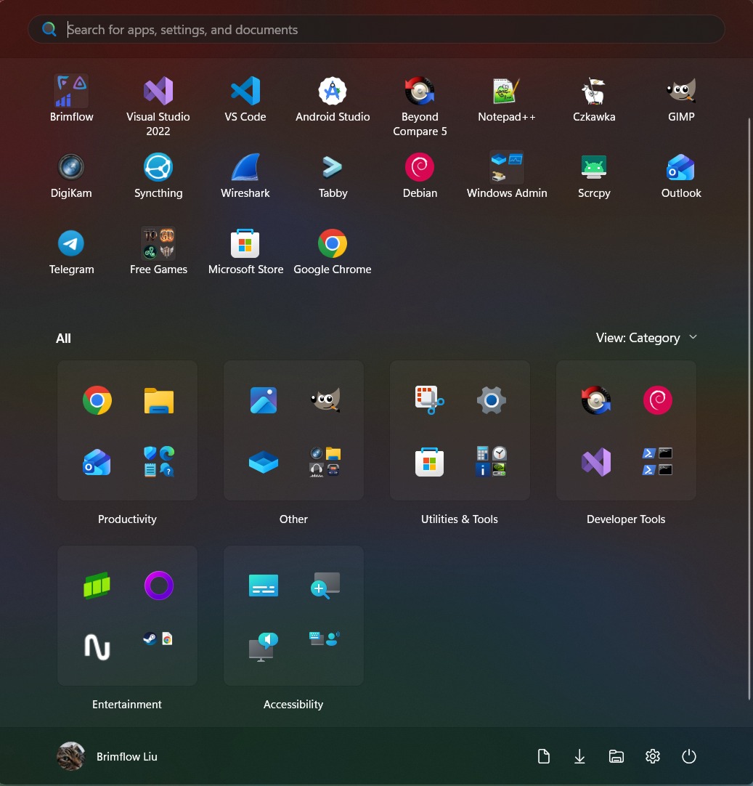Open Live Captions in Accessibility category
The image size is (753, 786).
(264, 586)
